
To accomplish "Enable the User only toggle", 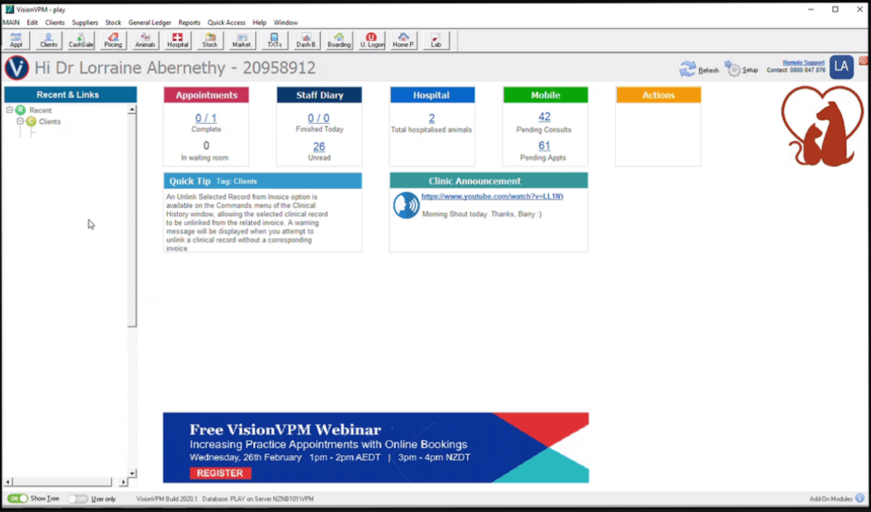I will click(77, 499).
